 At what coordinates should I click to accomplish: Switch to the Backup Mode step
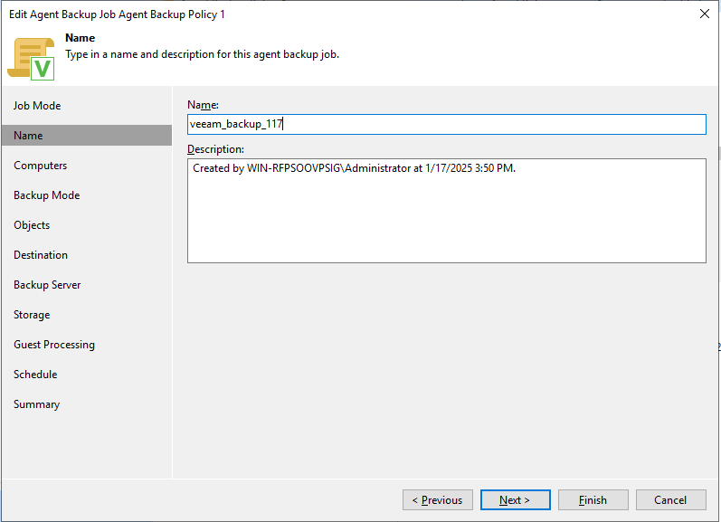pos(46,195)
